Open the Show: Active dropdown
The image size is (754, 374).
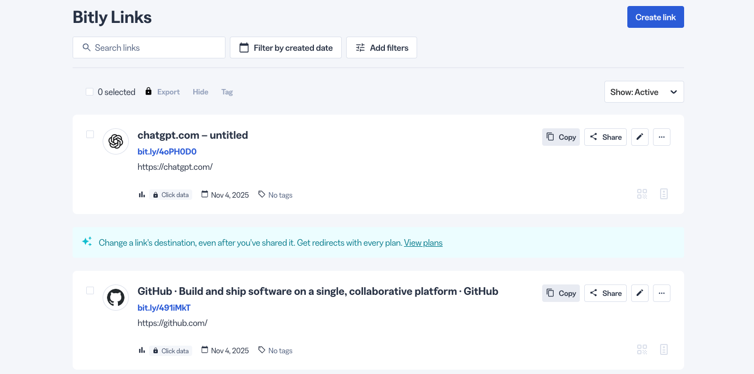click(x=644, y=92)
